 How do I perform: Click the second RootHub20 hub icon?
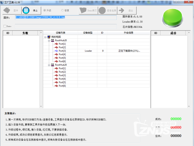point(53,65)
